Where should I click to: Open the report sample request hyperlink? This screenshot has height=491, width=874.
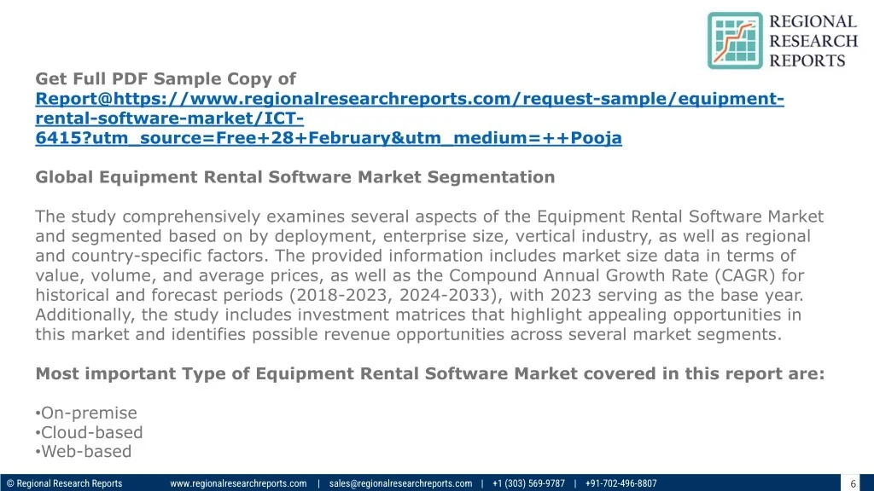[410, 118]
